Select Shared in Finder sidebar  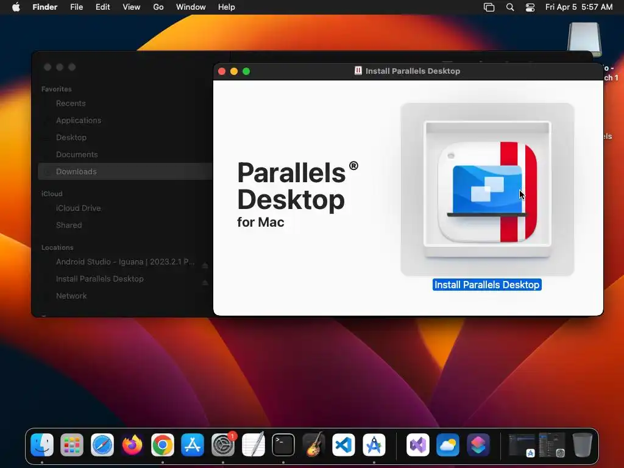[x=69, y=225]
